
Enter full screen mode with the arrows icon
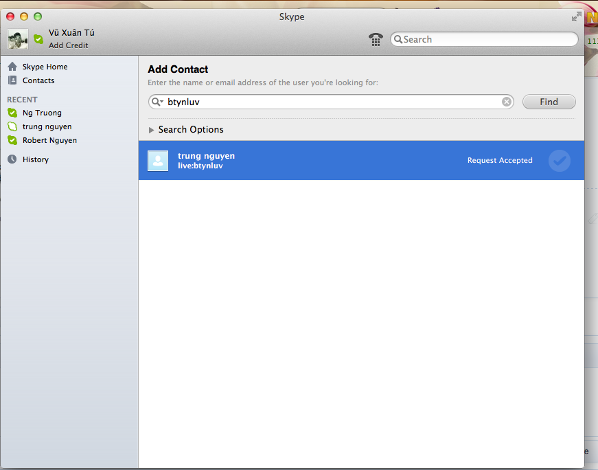click(576, 16)
